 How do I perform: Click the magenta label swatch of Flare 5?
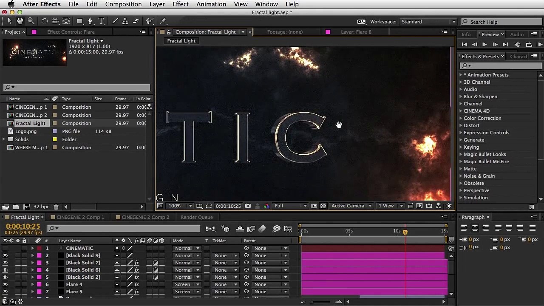(39, 292)
